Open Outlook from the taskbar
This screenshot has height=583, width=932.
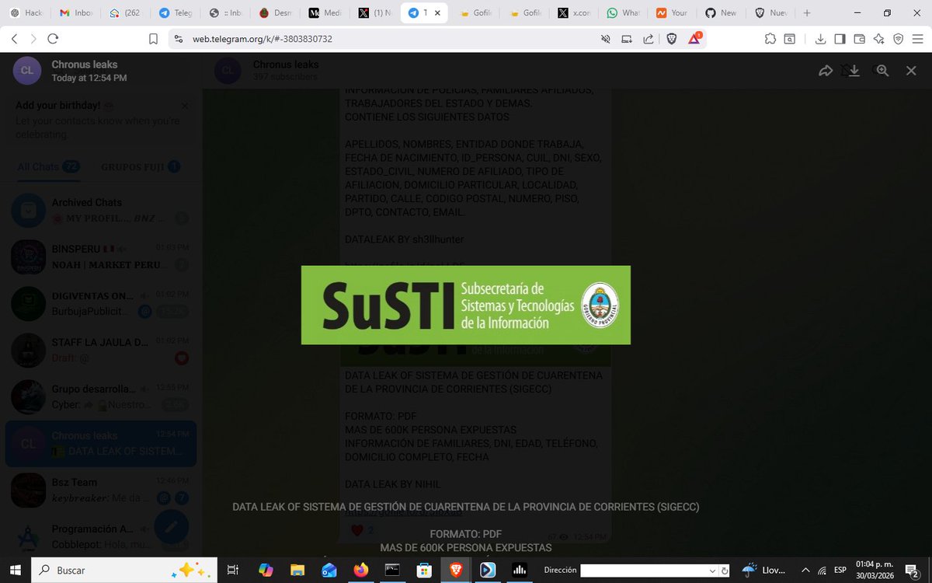tap(329, 570)
